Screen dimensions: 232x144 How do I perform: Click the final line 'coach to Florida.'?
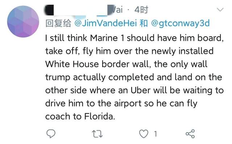click(80, 117)
